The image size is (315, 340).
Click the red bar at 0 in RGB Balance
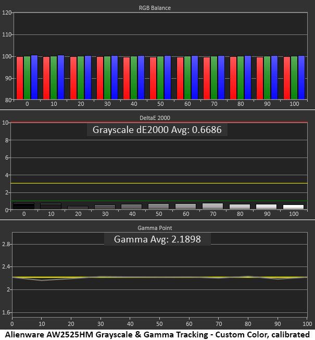pyautogui.click(x=20, y=78)
